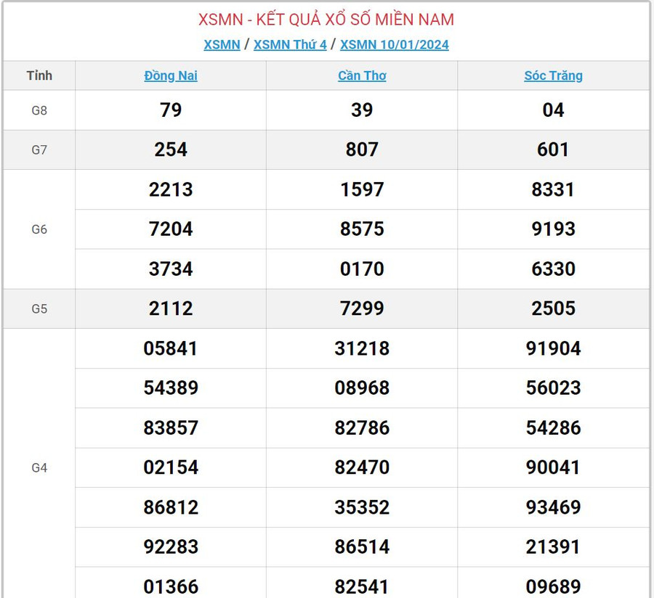Open the XSMN 10/01/2024 date link
654x598 pixels.
[x=394, y=45]
